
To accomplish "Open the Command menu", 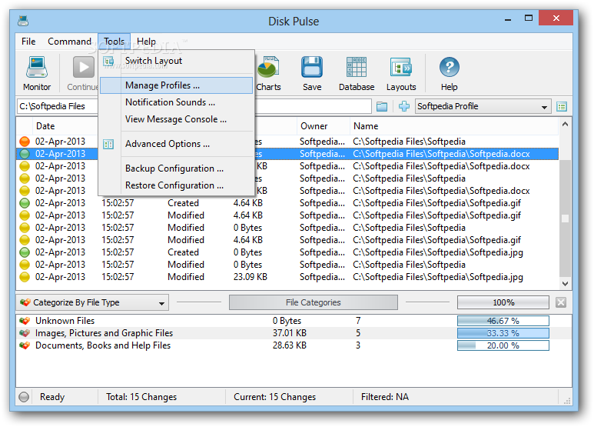I will [x=69, y=42].
